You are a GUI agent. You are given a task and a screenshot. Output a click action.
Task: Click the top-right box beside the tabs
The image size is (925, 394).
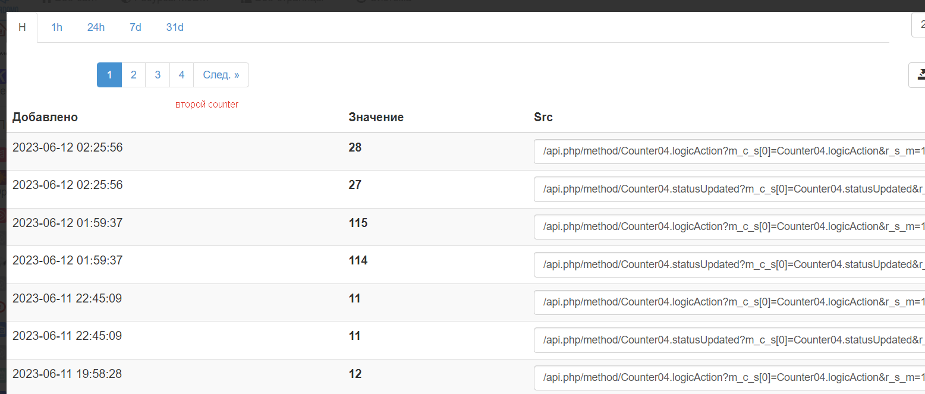click(x=919, y=25)
